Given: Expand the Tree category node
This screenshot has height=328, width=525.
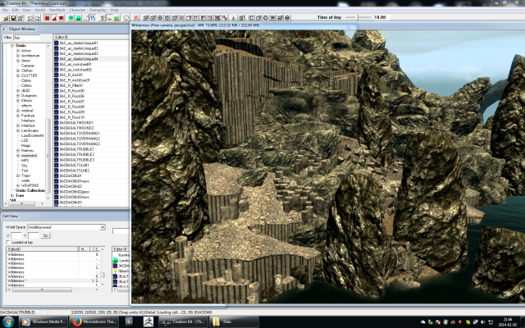Looking at the screenshot, I should pos(12,195).
